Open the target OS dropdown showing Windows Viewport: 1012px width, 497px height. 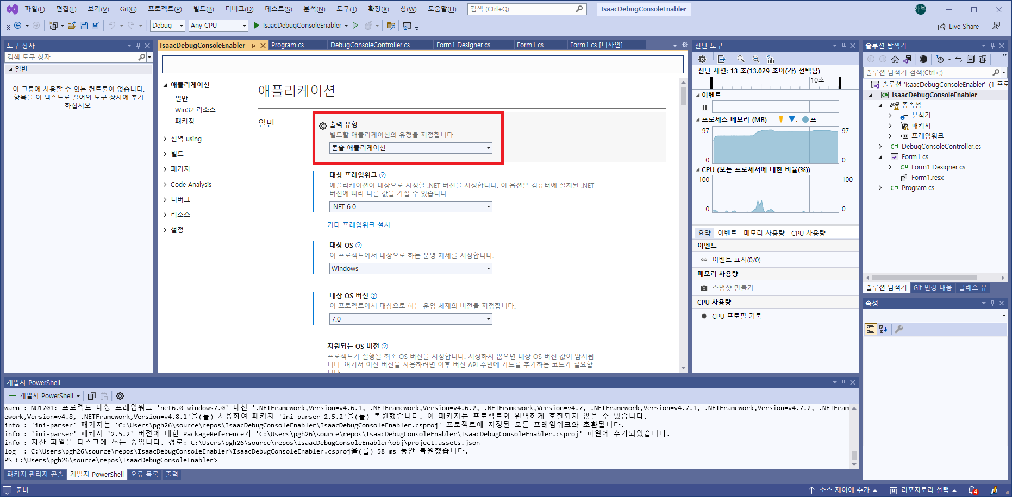[411, 269]
